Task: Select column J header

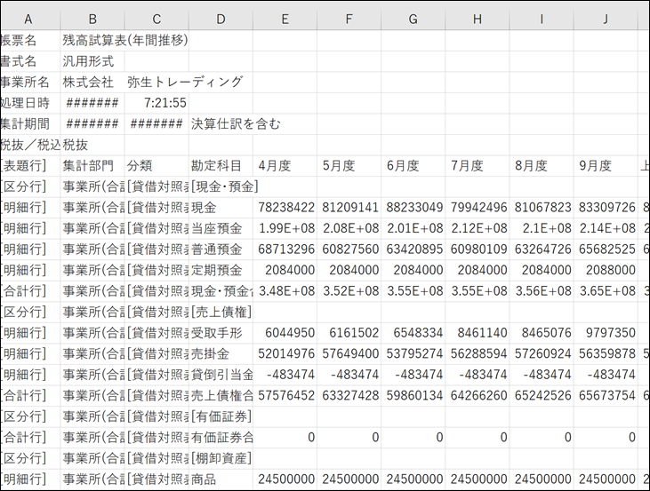Action: point(606,19)
